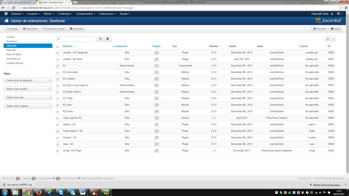Check the select-all checkbox in table header
The height and width of the screenshot is (196, 349).
click(58, 47)
